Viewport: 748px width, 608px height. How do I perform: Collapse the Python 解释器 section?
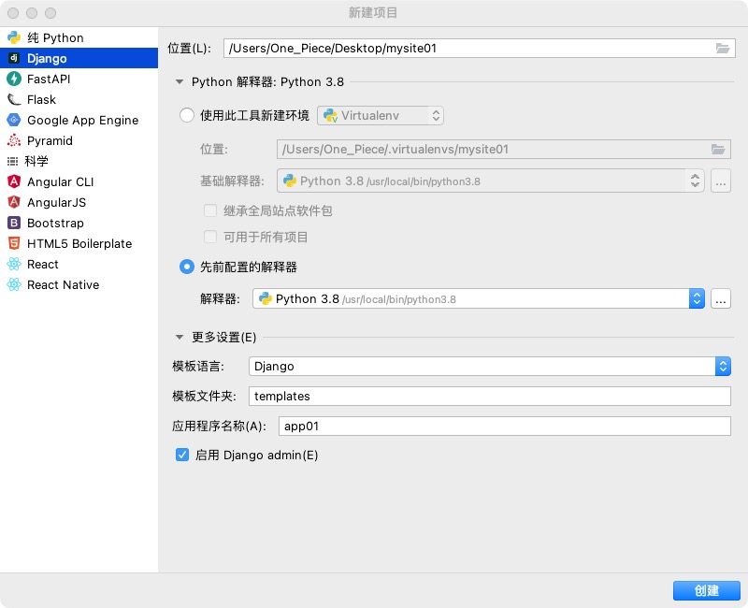(x=180, y=82)
